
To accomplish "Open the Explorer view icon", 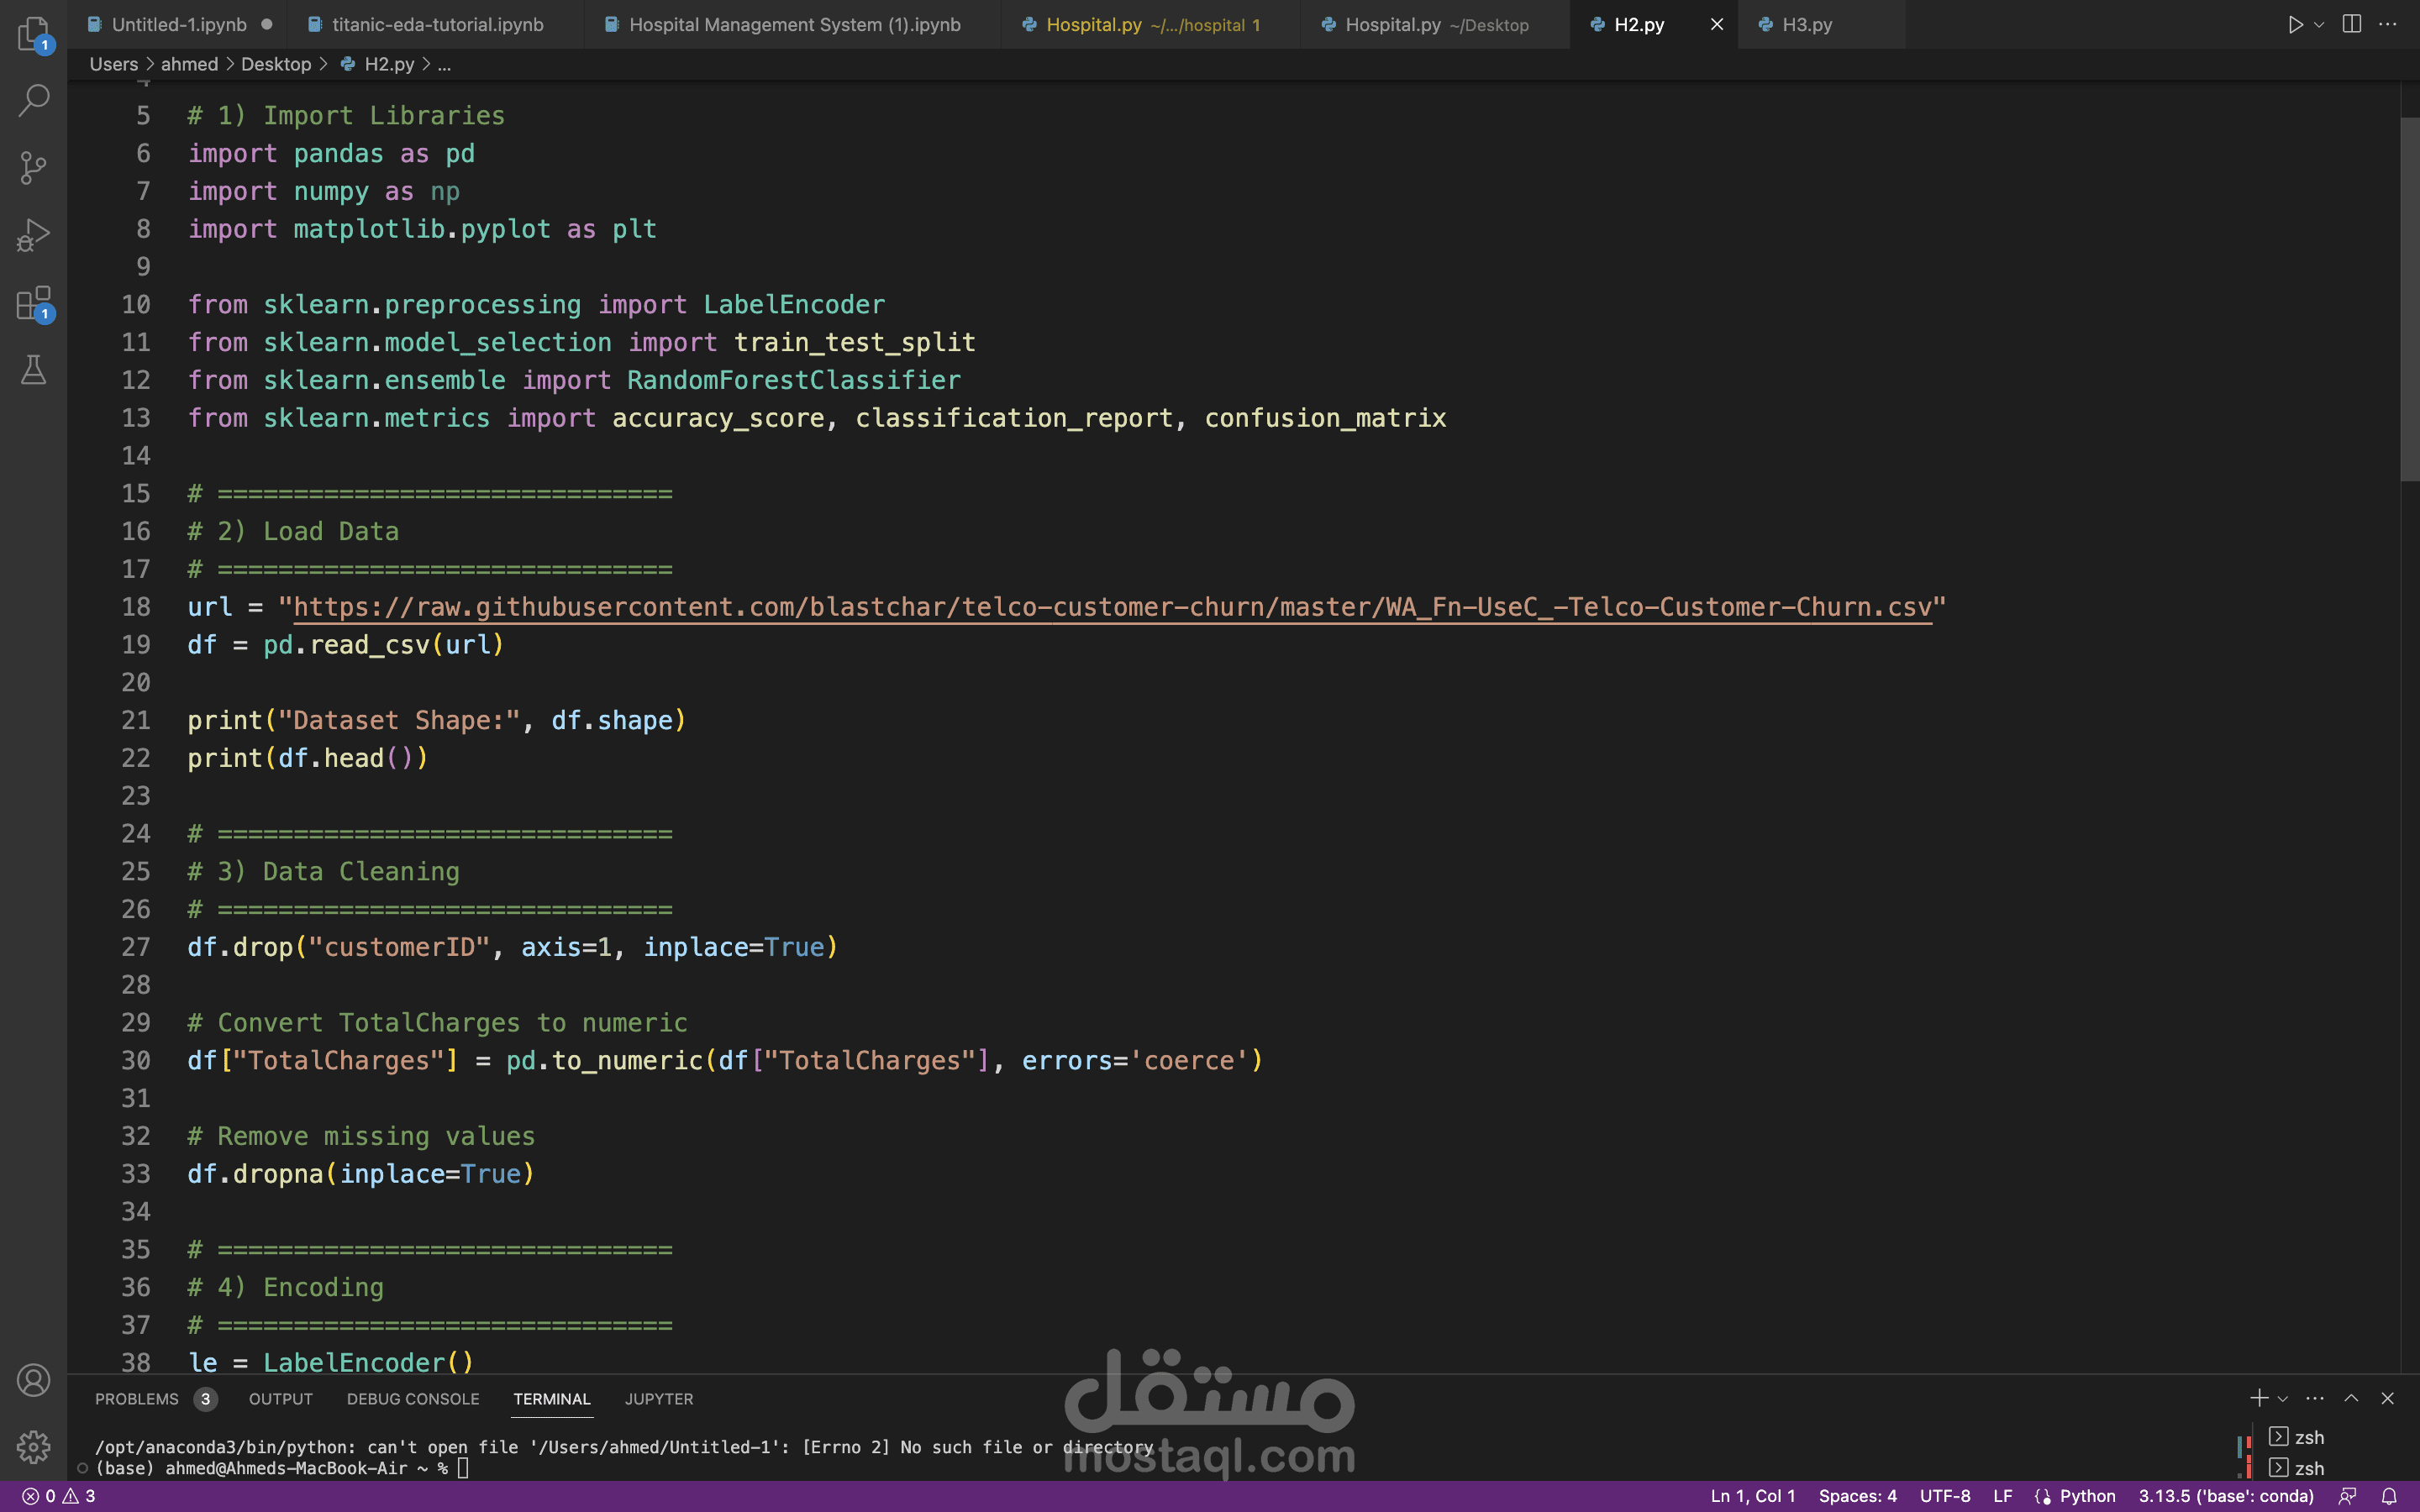I will click(33, 34).
